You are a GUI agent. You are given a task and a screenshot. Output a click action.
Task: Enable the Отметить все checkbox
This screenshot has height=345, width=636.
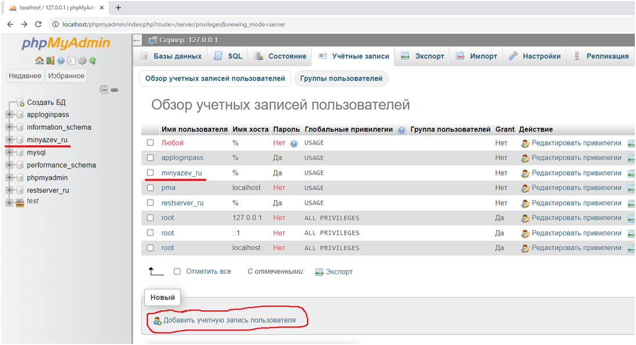pos(177,271)
